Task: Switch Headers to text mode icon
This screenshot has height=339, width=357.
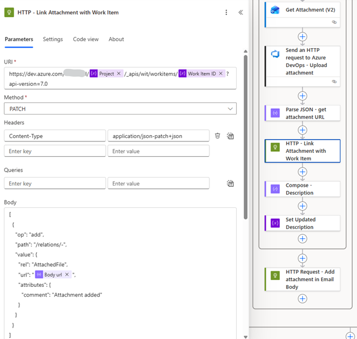Action: [230, 136]
